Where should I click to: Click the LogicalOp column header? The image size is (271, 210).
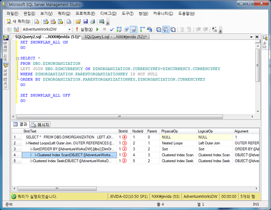[x=214, y=131]
